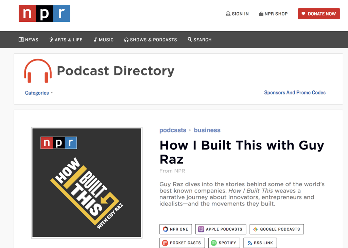
Task: Open the Shows & Podcasts menu
Action: point(151,39)
